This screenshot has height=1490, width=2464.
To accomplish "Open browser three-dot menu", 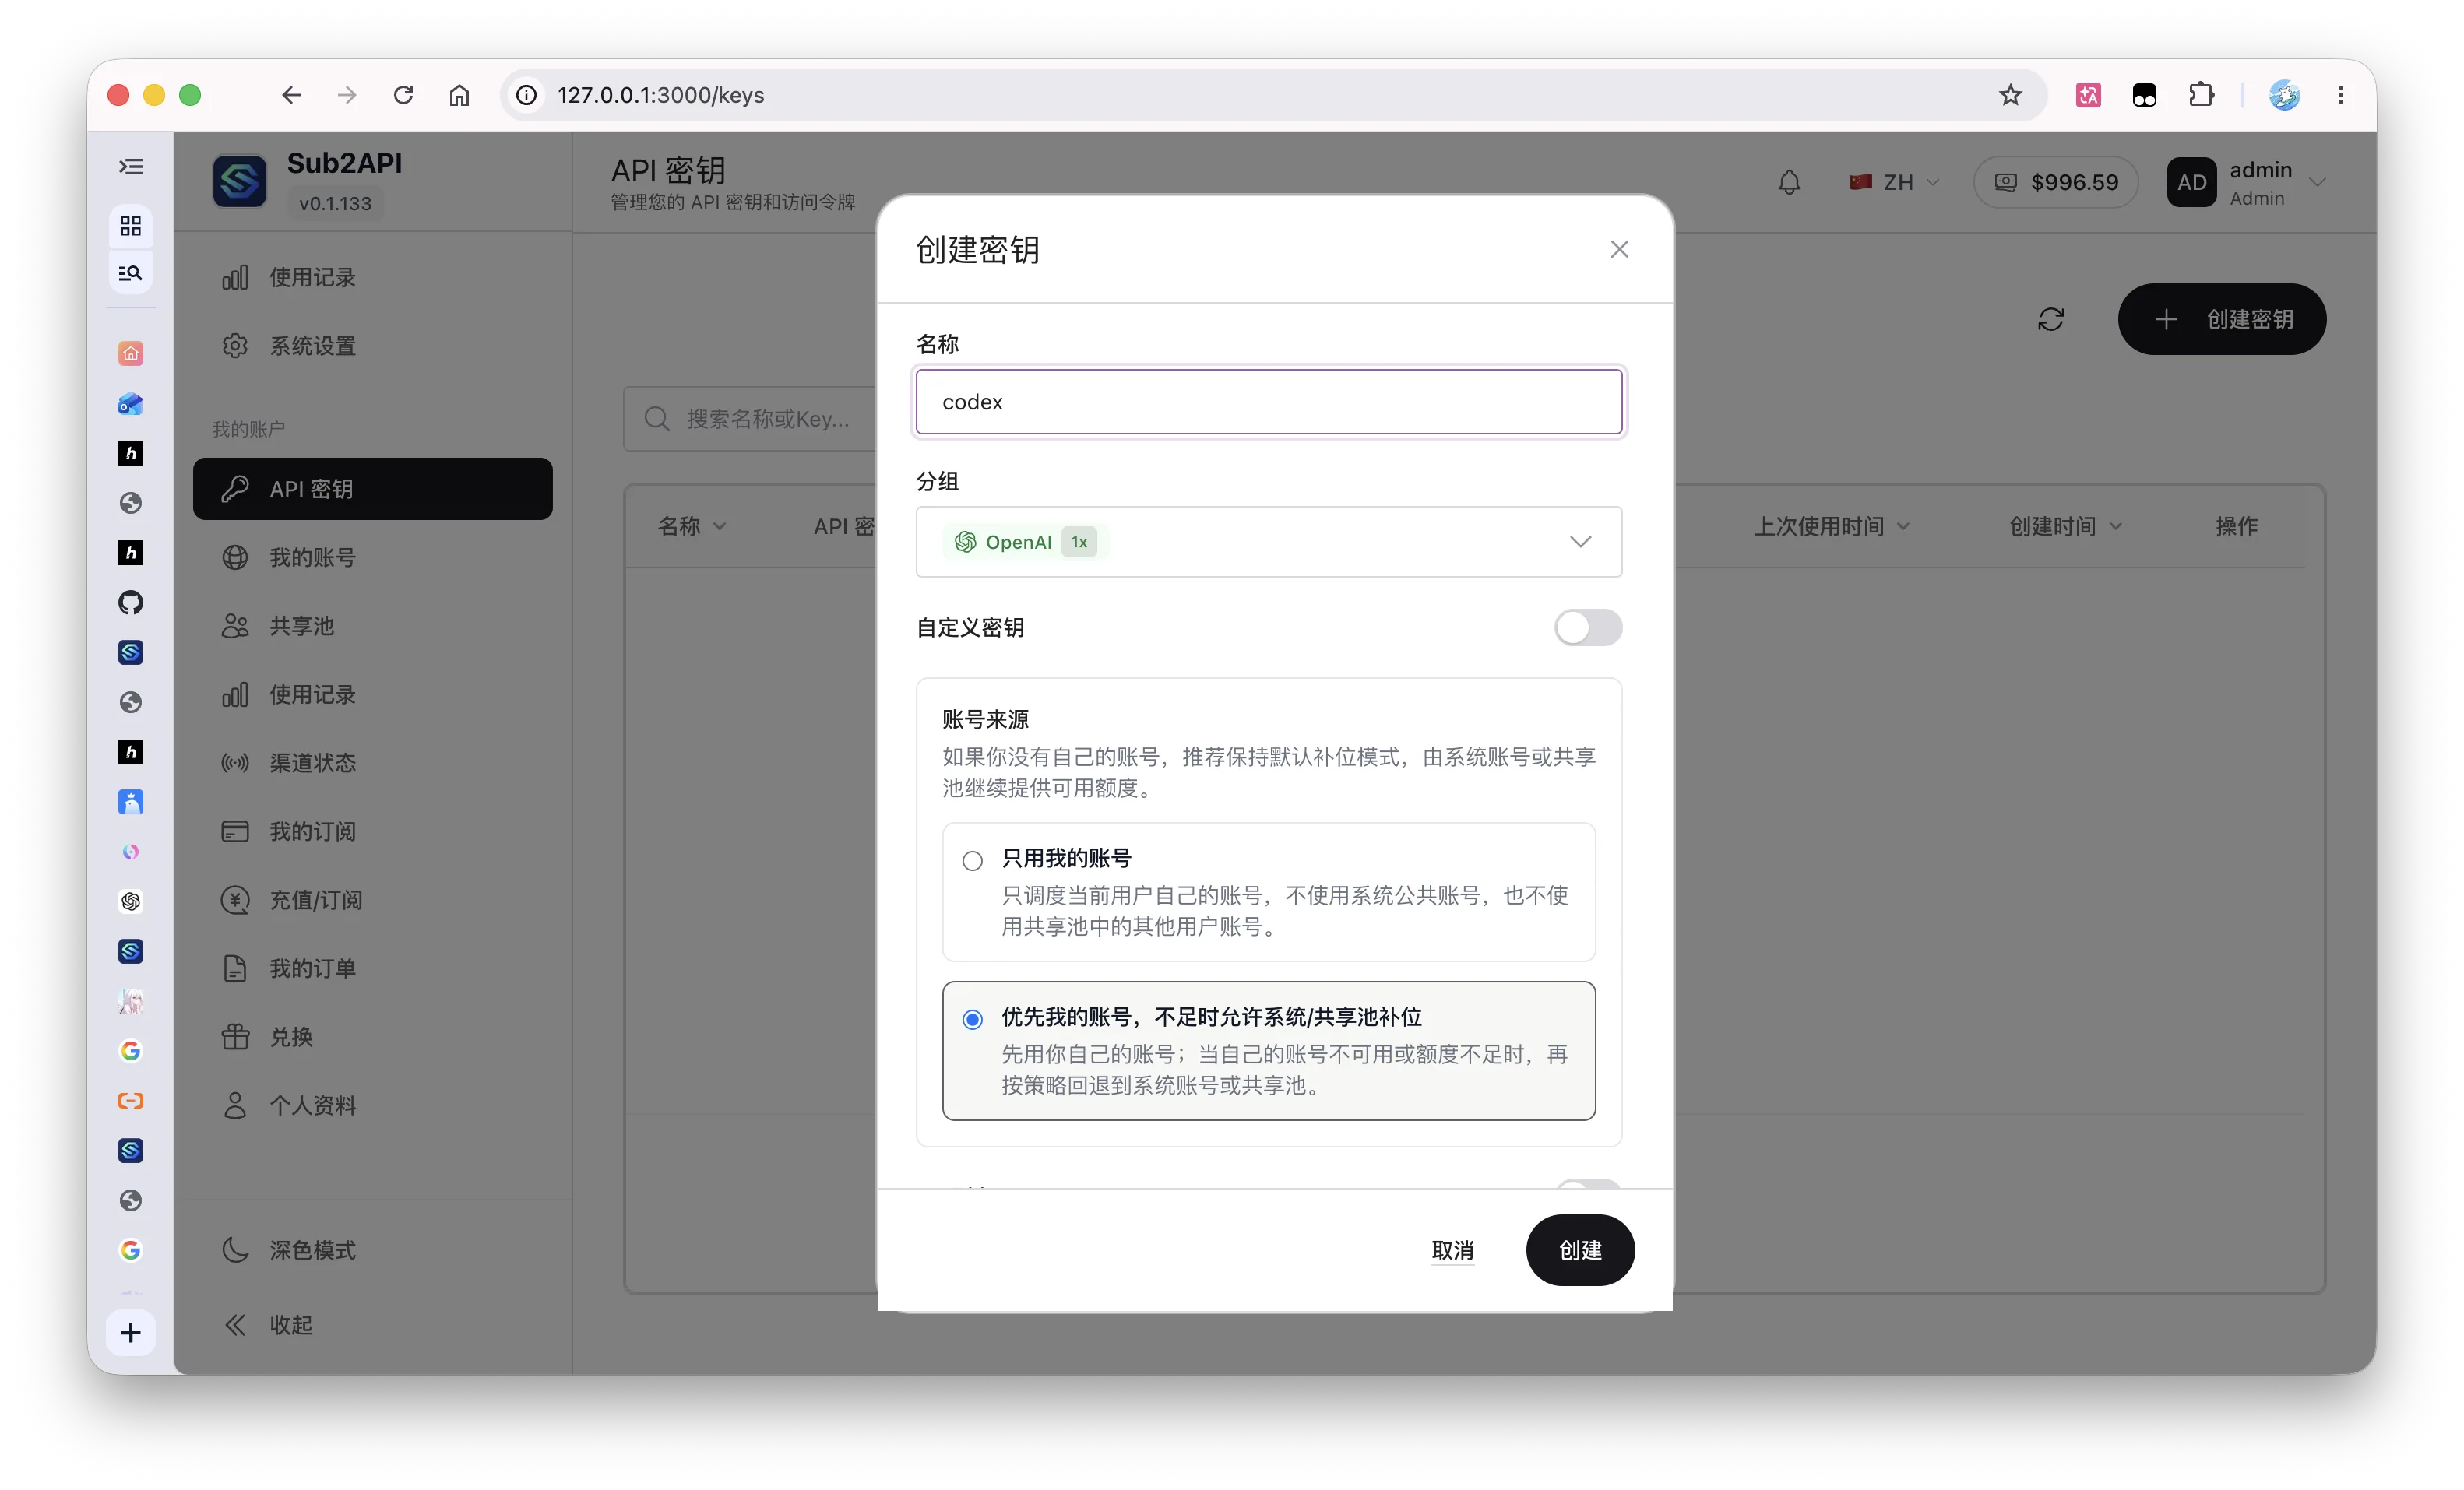I will [x=2340, y=95].
